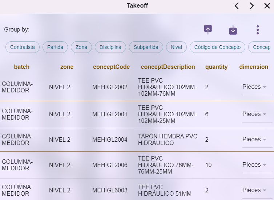Group by Código de Concepto chip
This screenshot has width=274, height=200.
coord(217,47)
